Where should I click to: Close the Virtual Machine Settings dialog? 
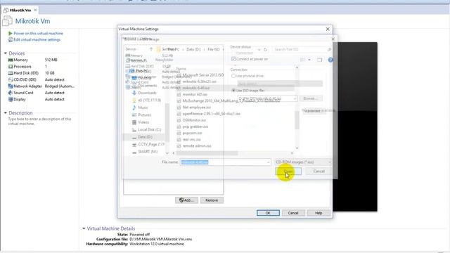[x=328, y=29]
